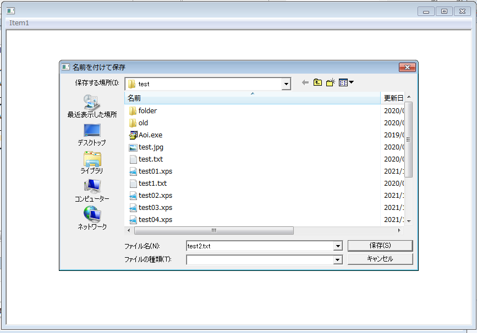Expand the save location (保存する場所) dropdown

coord(286,84)
